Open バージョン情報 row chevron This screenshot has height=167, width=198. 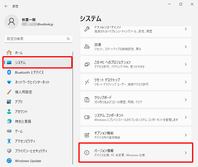[x=186, y=153]
